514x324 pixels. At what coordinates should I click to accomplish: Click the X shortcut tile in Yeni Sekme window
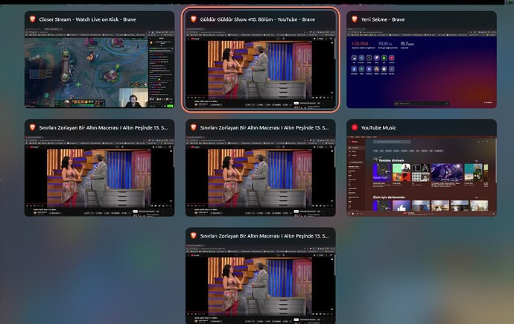tap(369, 58)
